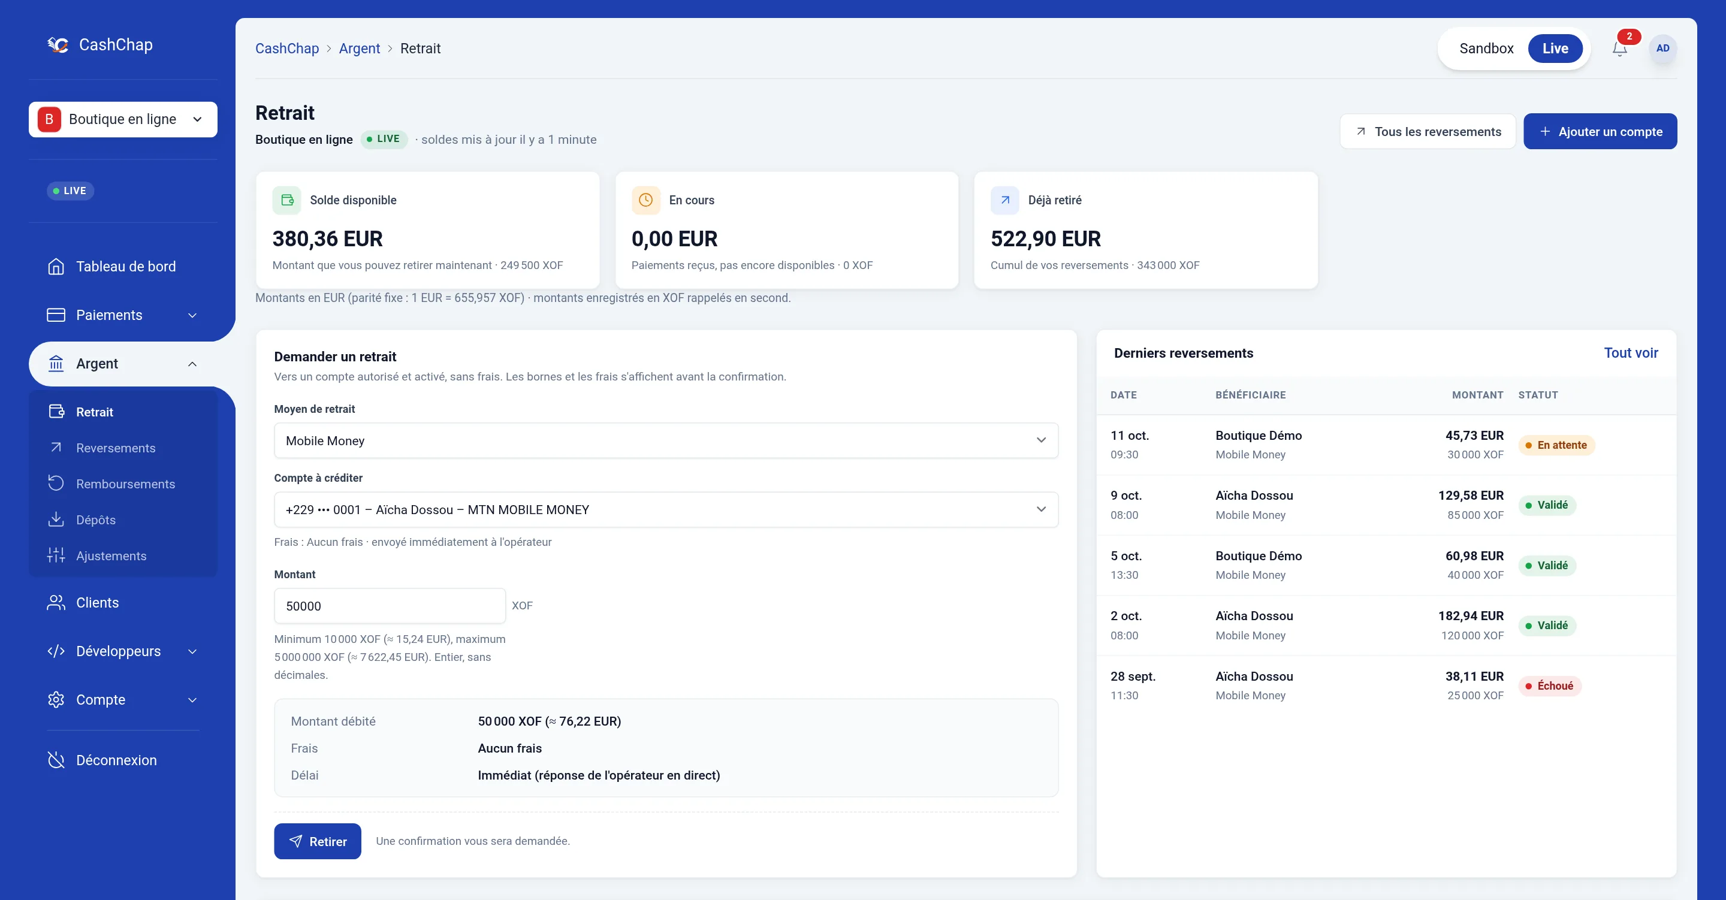Open the Moyen de retrait dropdown

666,440
